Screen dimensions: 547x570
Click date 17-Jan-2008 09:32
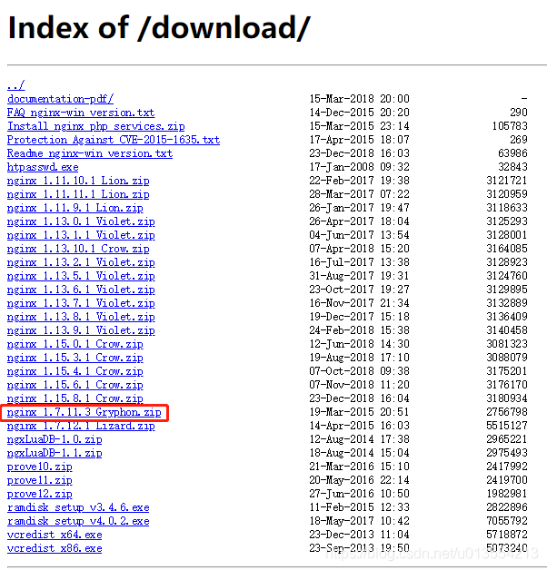tap(359, 167)
